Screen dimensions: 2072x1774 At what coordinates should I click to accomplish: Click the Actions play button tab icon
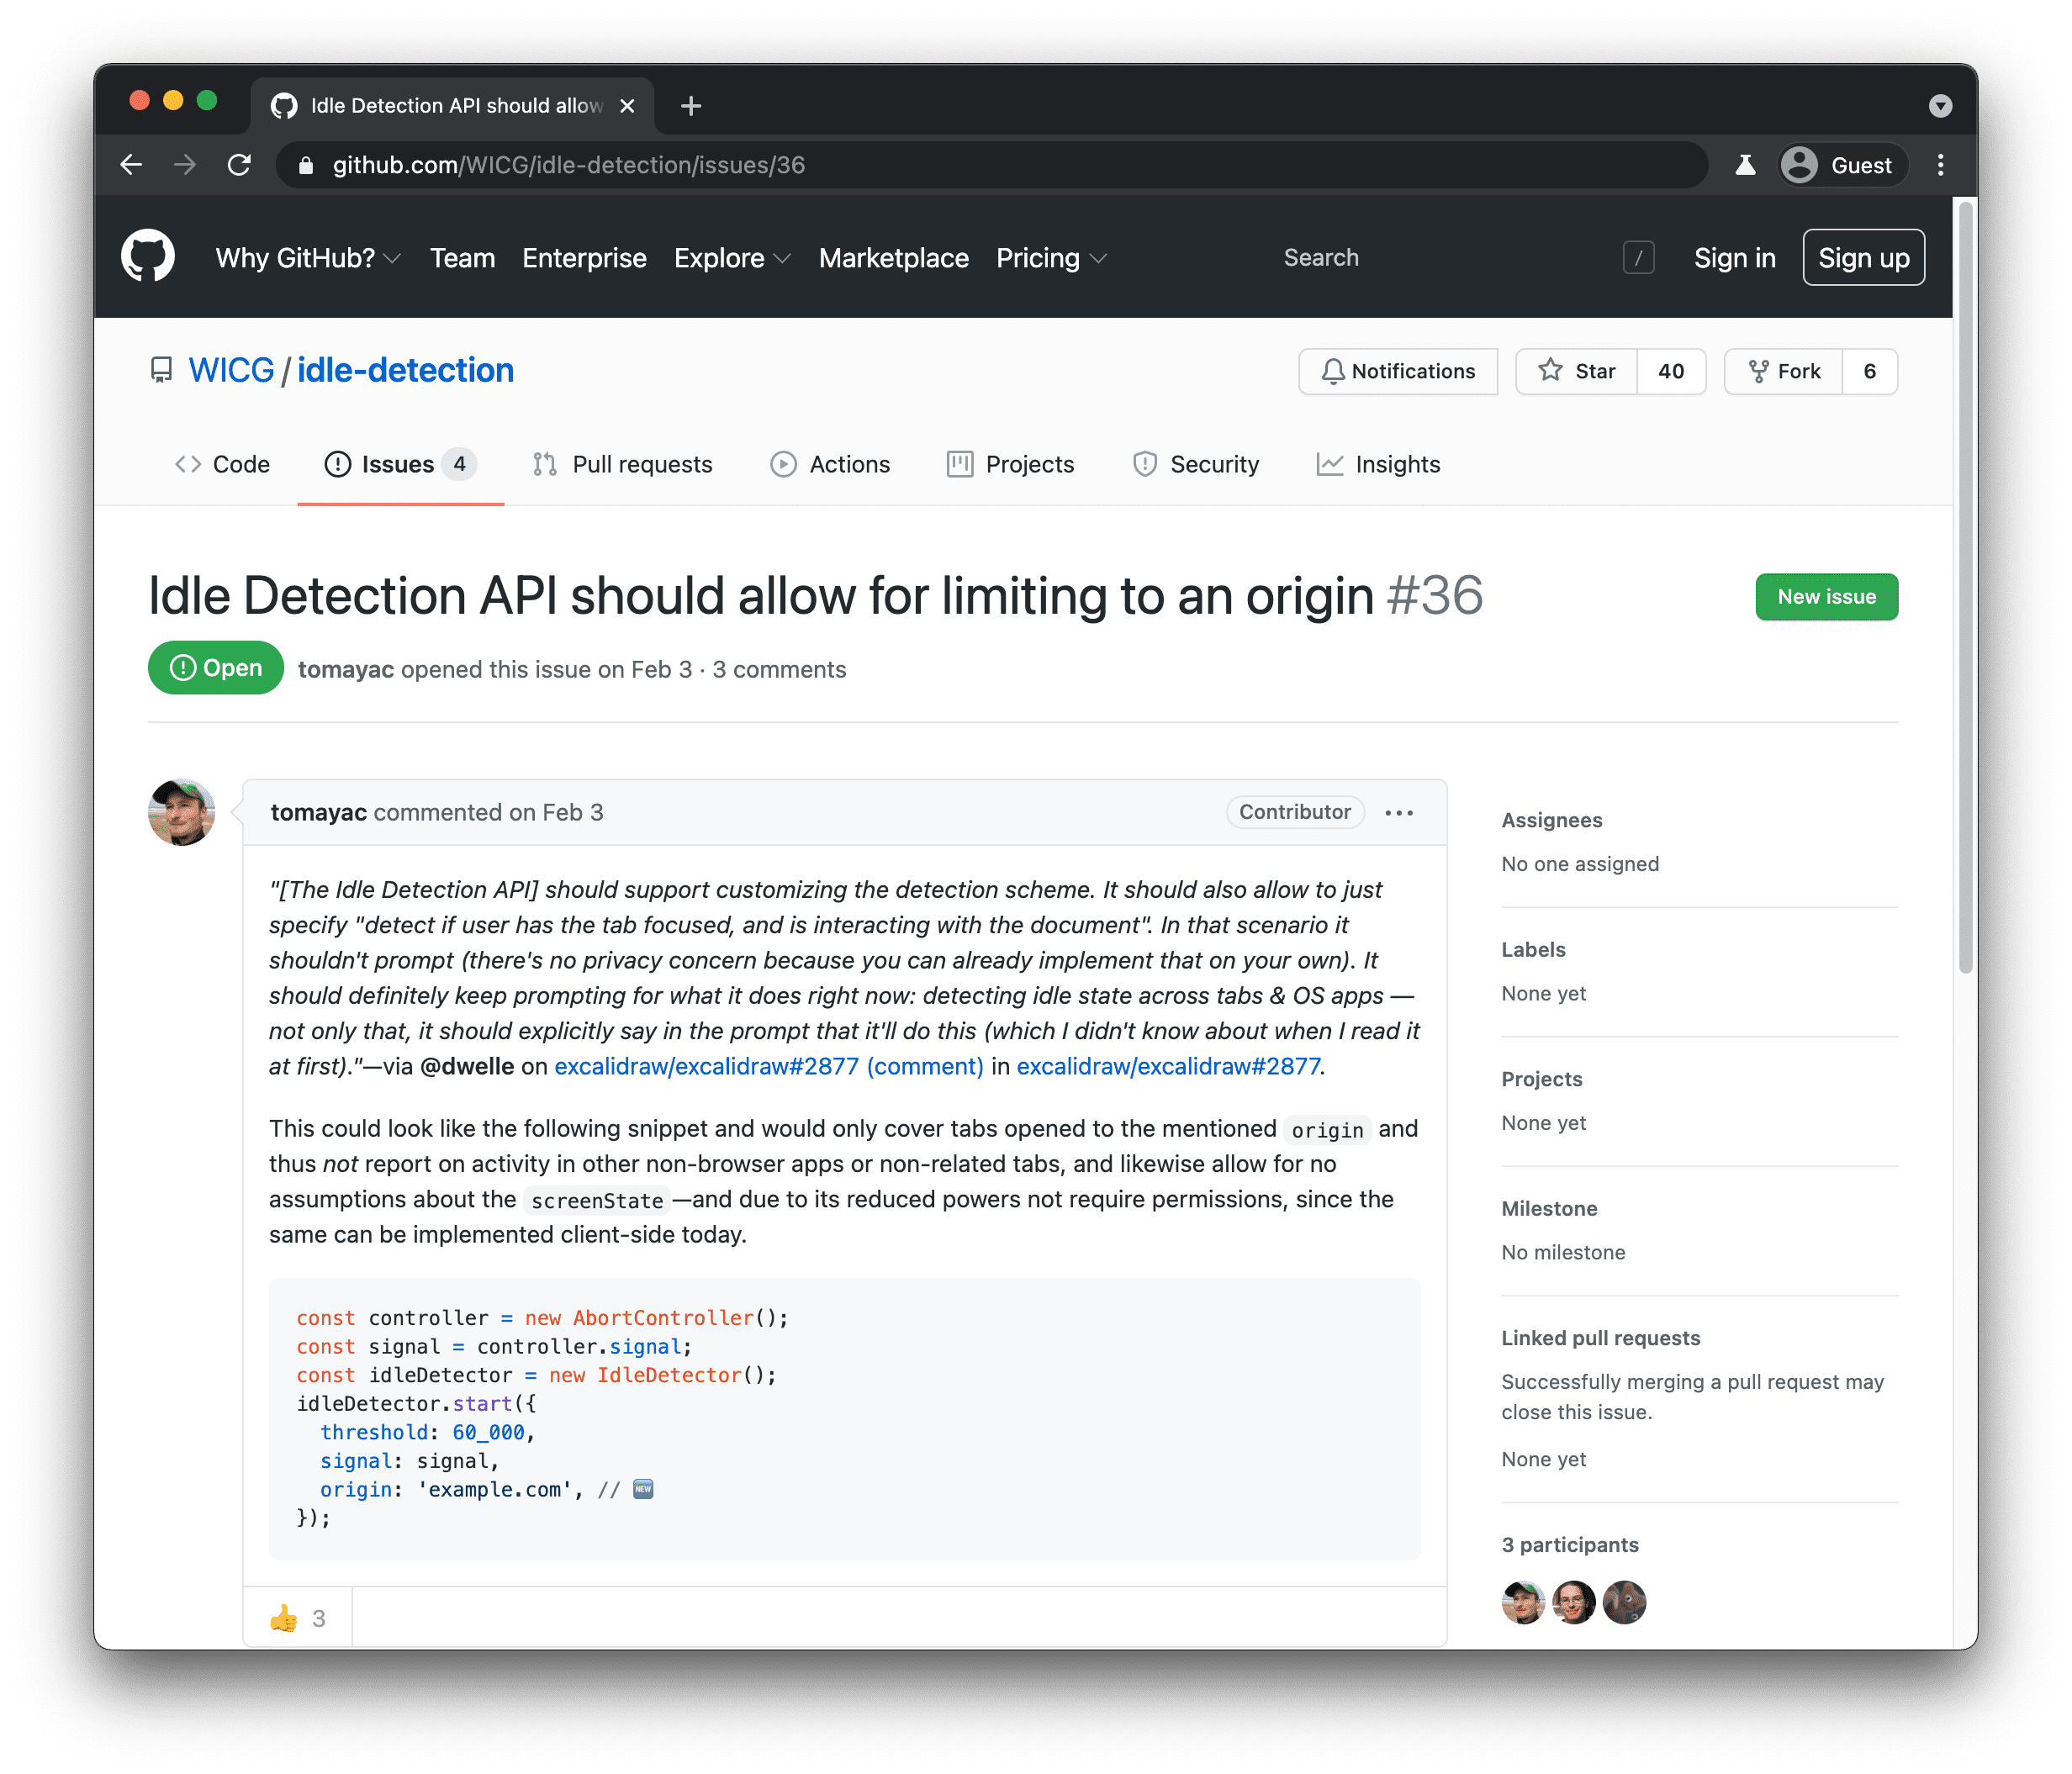click(x=780, y=465)
